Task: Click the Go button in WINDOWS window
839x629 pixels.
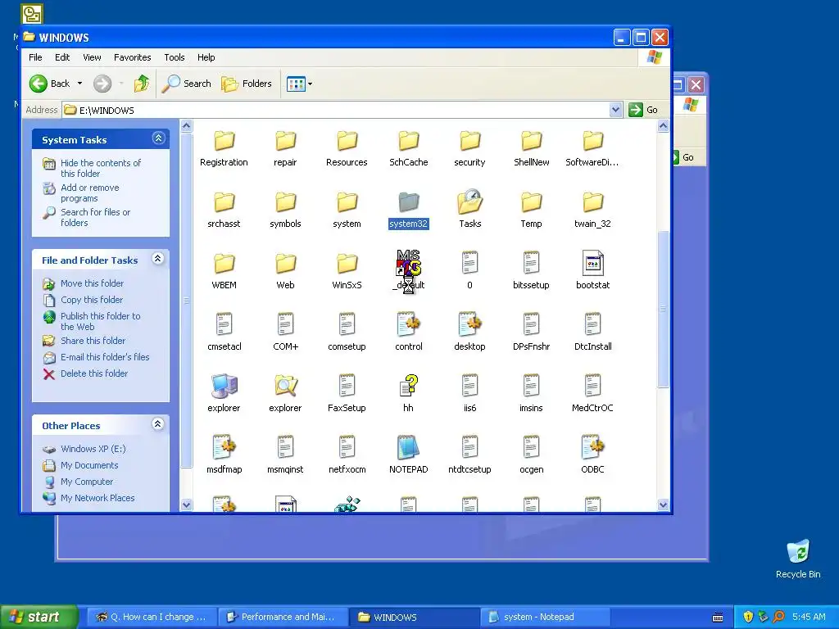Action: 644,110
